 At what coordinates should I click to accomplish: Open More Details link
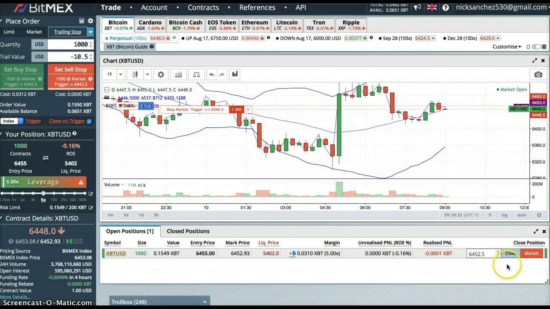pyautogui.click(x=15, y=297)
